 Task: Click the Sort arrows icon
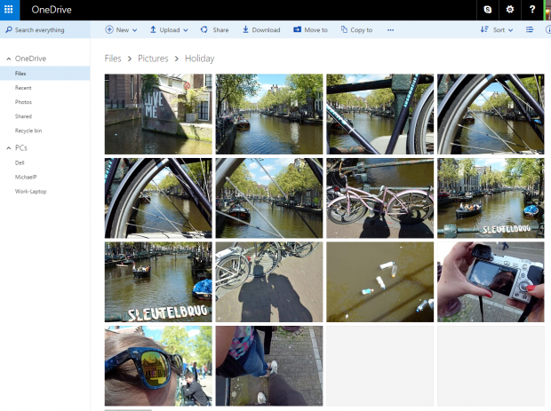coord(484,30)
